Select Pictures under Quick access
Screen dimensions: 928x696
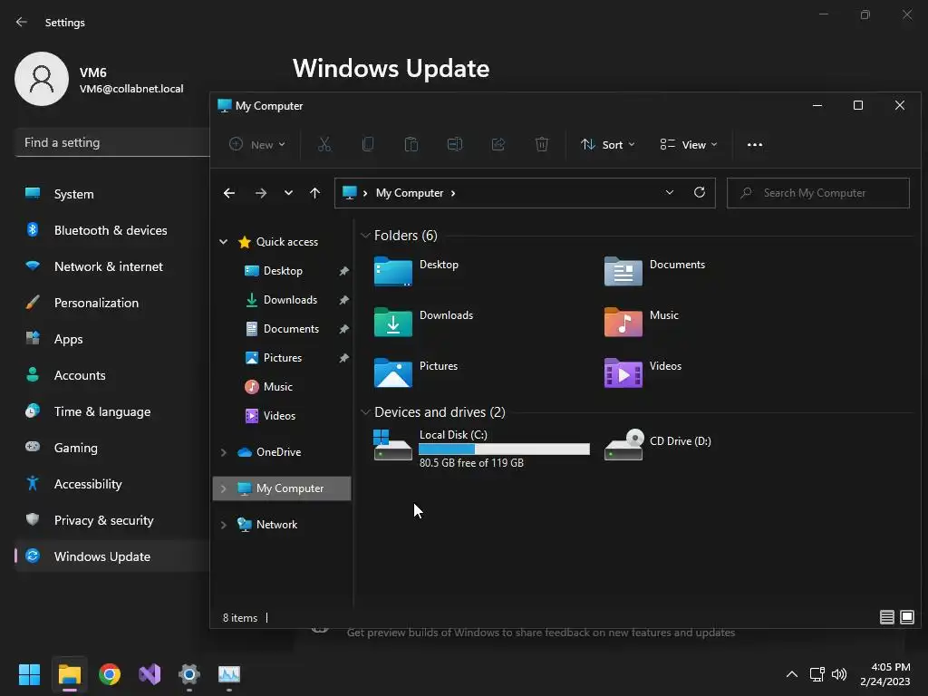pos(283,357)
